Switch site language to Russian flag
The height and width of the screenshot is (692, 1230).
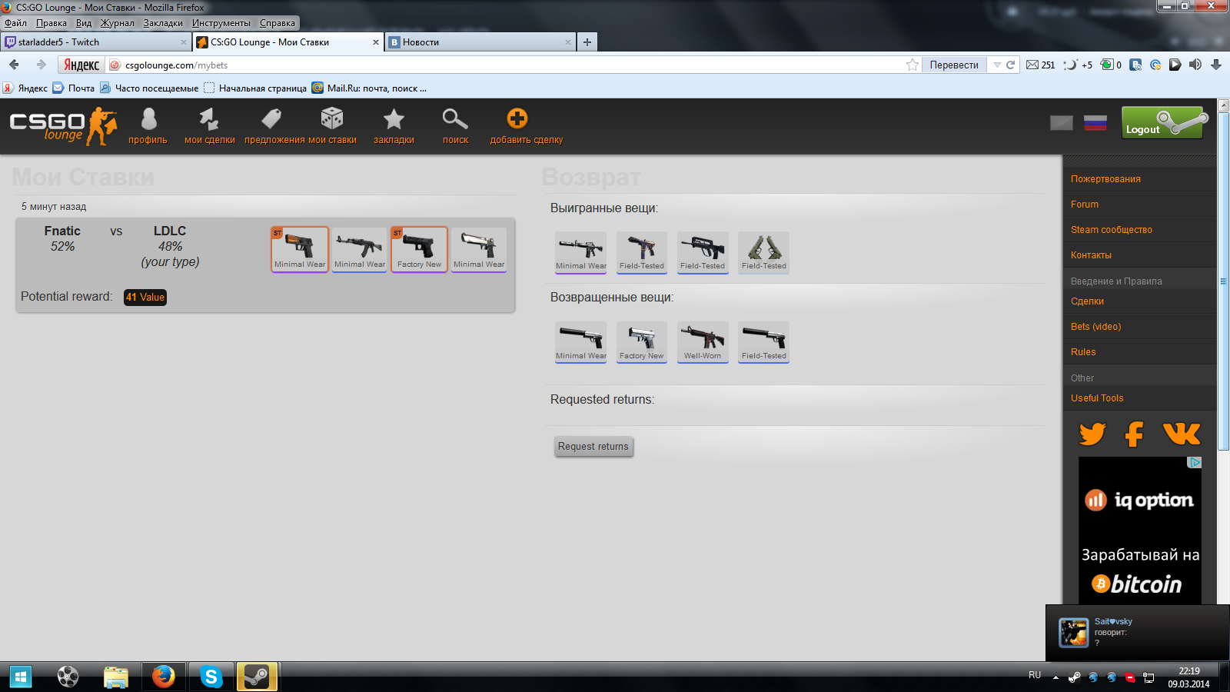click(x=1095, y=123)
